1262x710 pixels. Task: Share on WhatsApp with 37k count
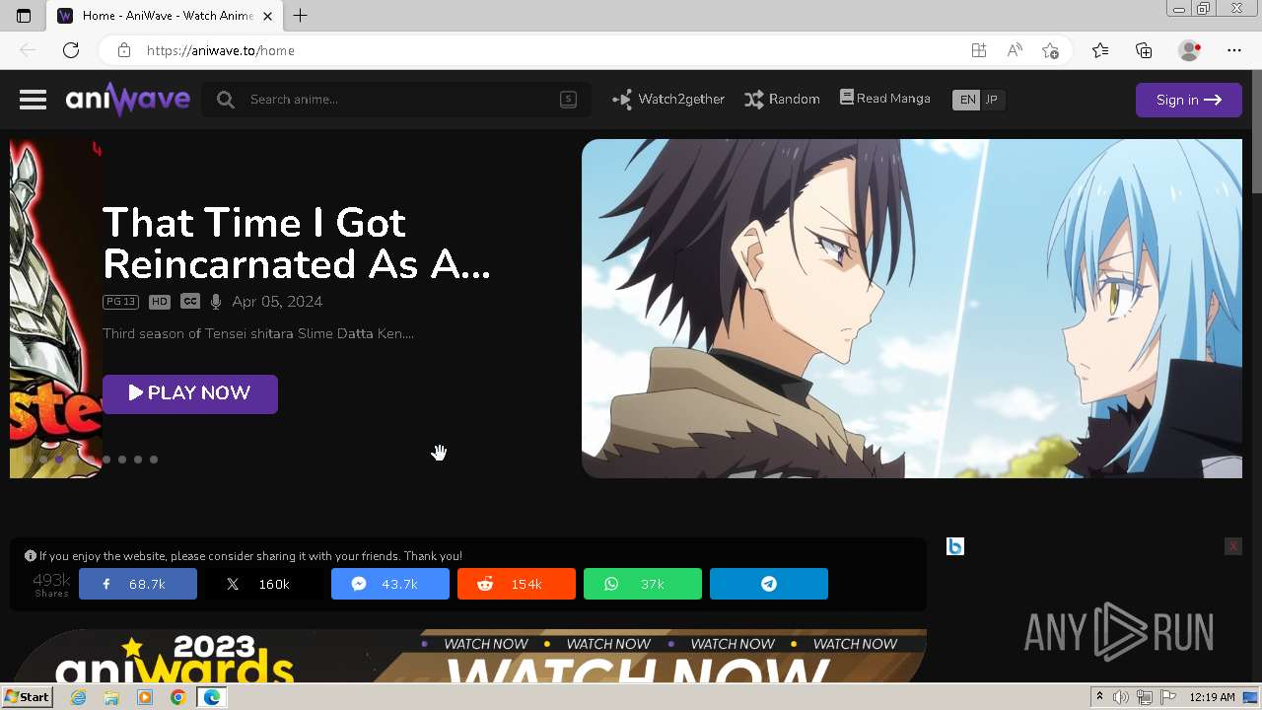[x=643, y=584]
